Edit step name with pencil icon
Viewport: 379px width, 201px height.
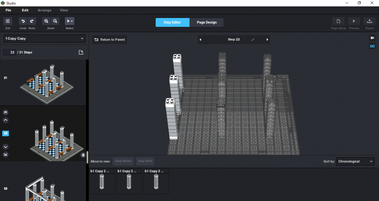coord(253,40)
